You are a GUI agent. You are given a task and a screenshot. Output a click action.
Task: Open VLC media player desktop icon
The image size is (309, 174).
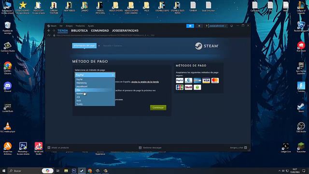coord(8,127)
